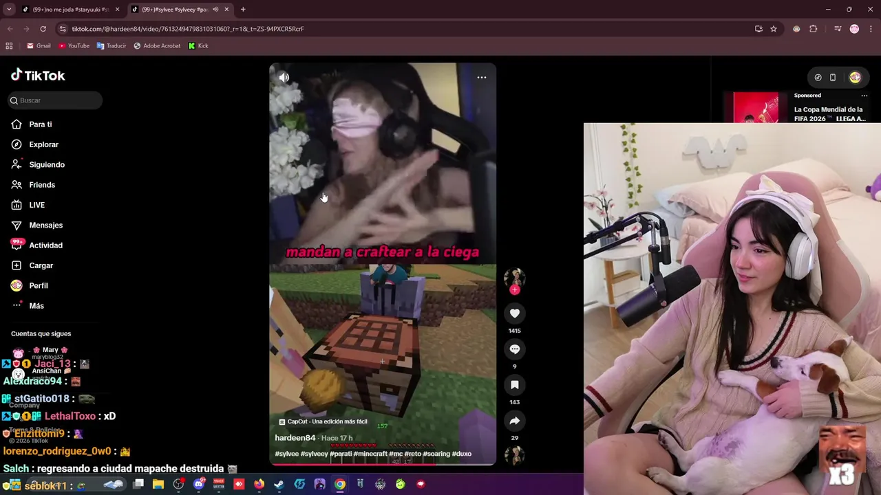Go to Para ti feed

point(41,124)
